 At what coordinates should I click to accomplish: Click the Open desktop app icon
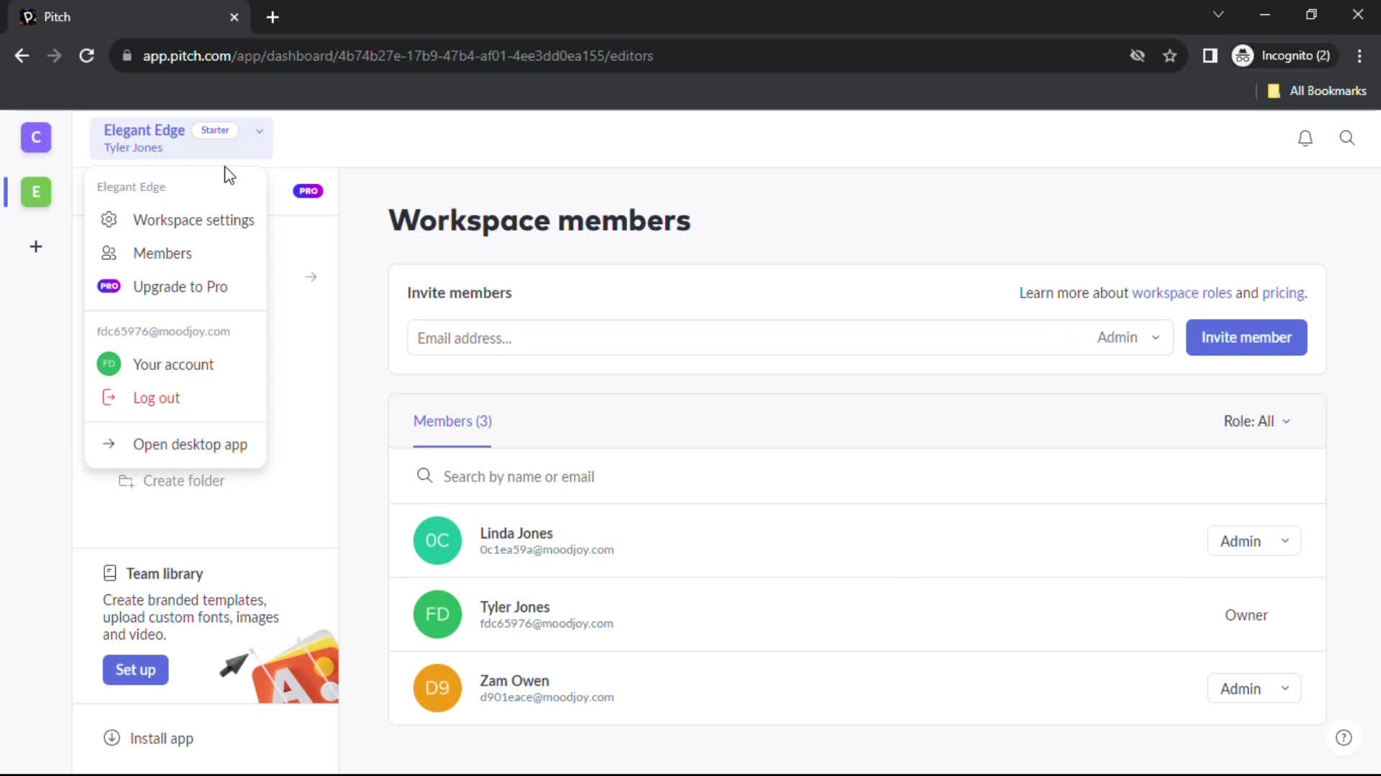point(108,443)
